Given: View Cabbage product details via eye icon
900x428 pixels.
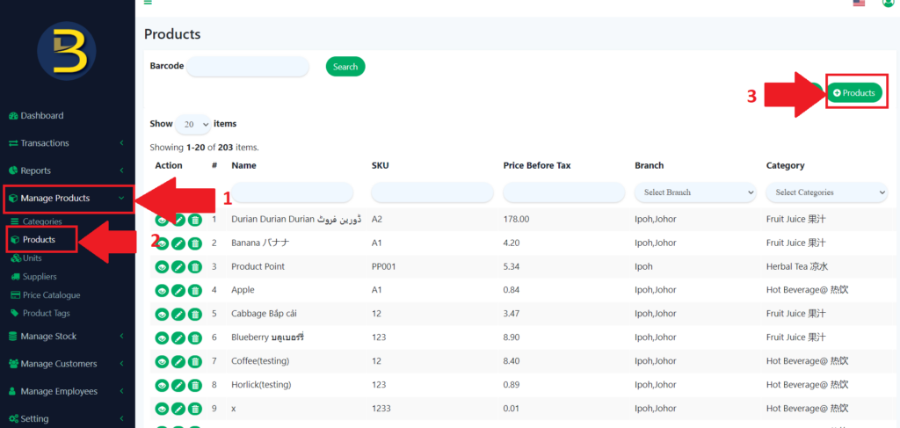Looking at the screenshot, I should [162, 315].
